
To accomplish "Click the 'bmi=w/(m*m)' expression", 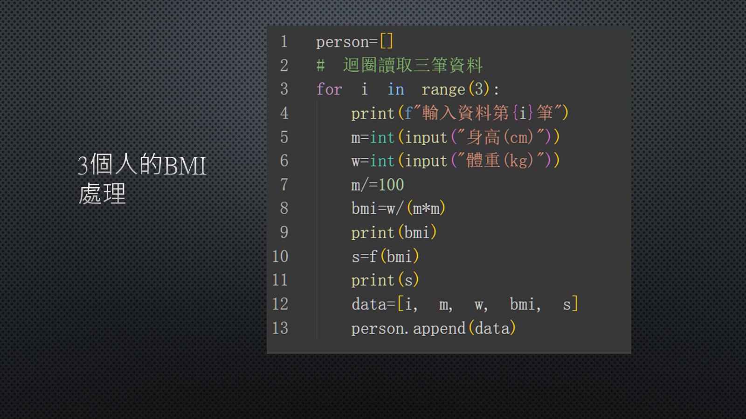I will coord(398,209).
